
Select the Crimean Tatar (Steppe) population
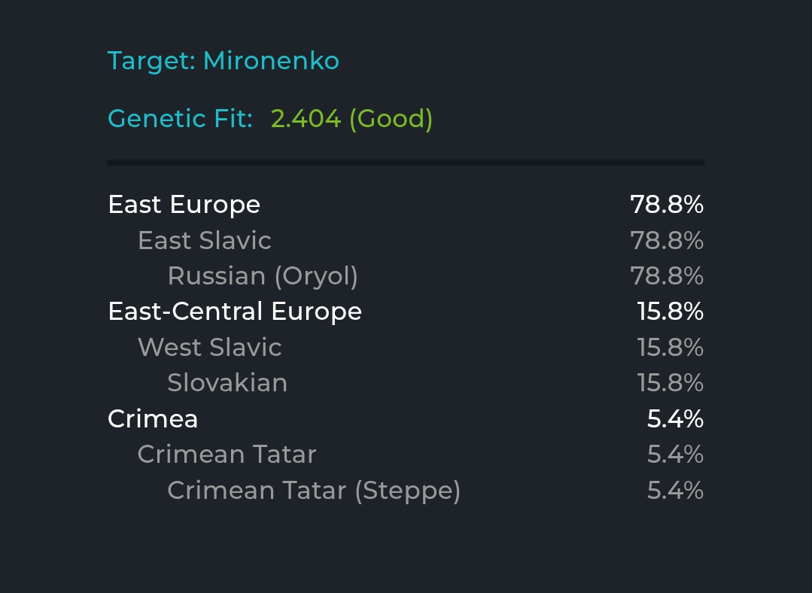pyautogui.click(x=314, y=491)
